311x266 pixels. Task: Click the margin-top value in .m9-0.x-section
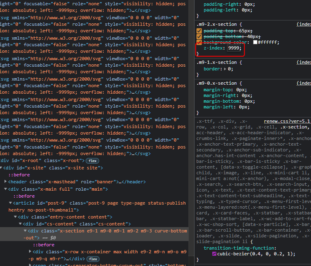pyautogui.click(x=241, y=90)
